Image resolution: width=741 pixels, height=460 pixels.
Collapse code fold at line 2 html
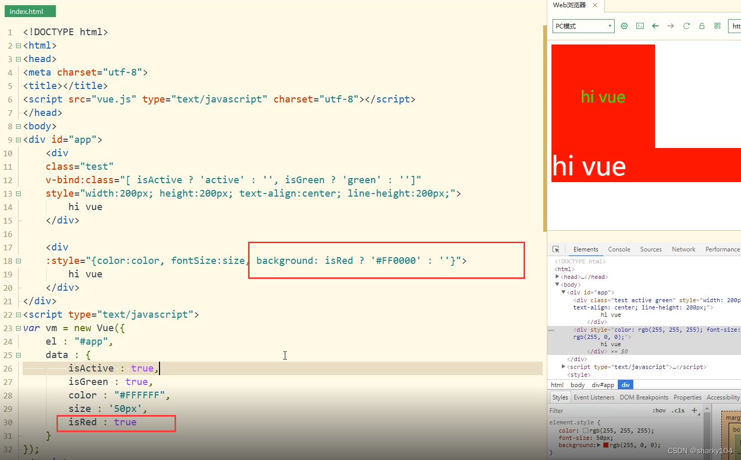(18, 46)
